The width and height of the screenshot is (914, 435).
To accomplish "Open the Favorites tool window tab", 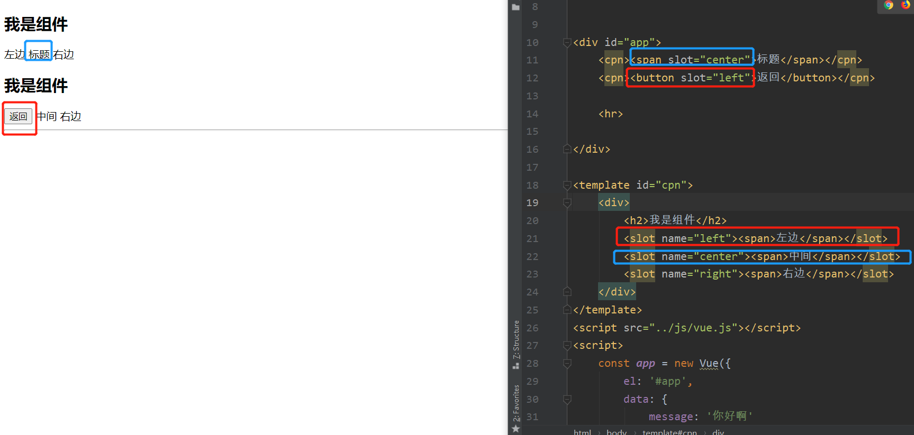I will [516, 404].
